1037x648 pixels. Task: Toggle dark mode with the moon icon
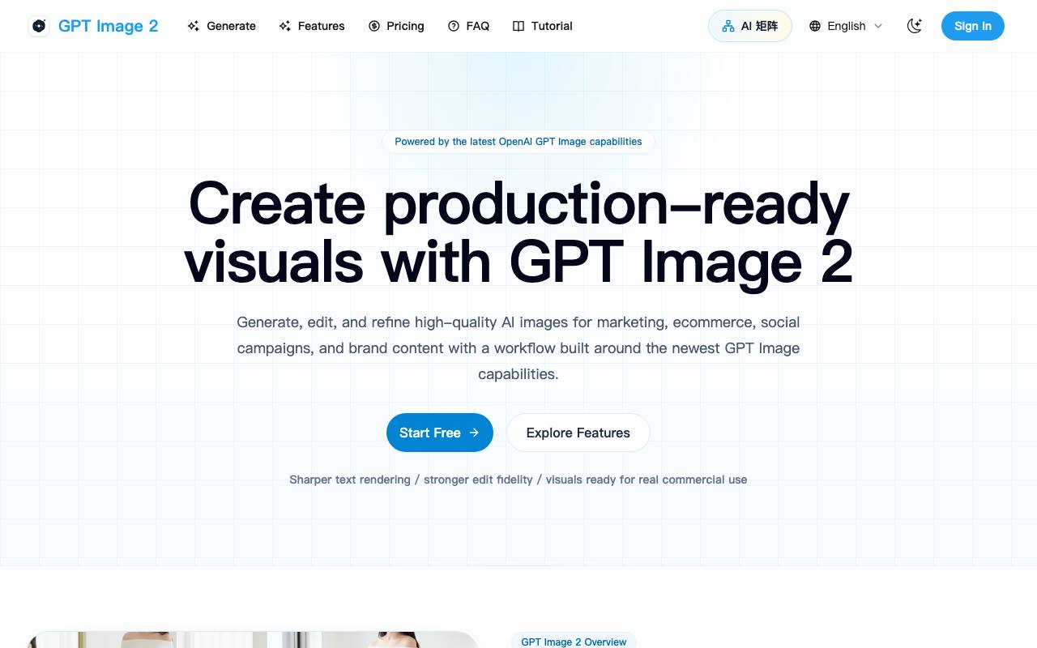[x=915, y=26]
